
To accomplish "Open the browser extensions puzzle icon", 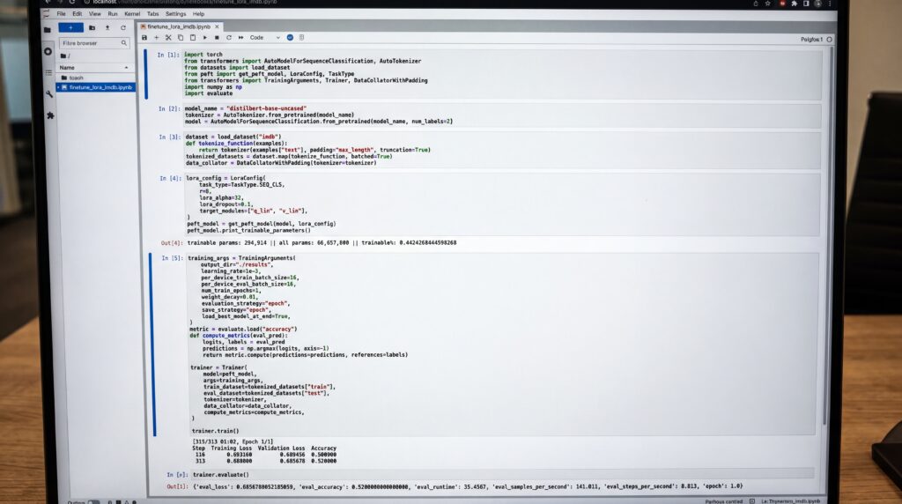I will tap(795, 3).
